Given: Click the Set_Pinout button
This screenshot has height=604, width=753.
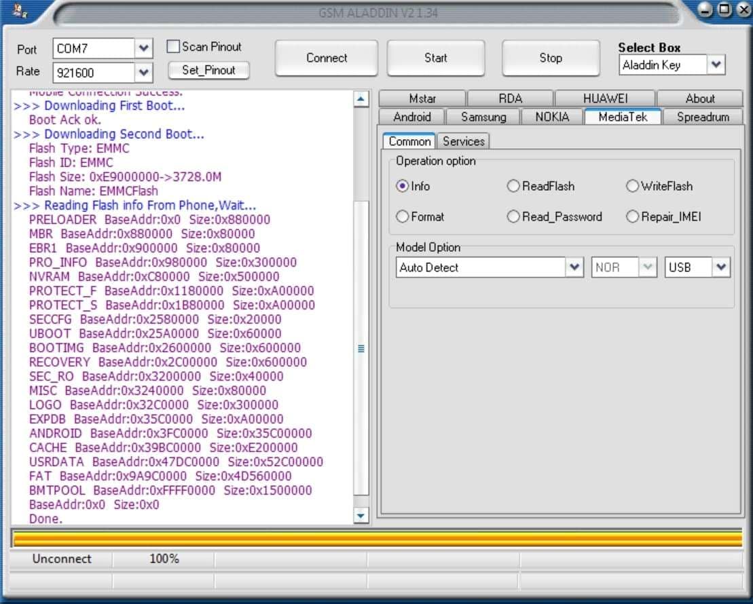Looking at the screenshot, I should point(208,70).
